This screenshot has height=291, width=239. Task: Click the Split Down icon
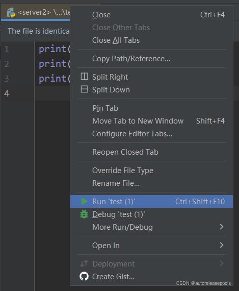coord(84,89)
